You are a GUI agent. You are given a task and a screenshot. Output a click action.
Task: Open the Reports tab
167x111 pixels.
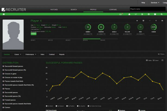[62, 54]
